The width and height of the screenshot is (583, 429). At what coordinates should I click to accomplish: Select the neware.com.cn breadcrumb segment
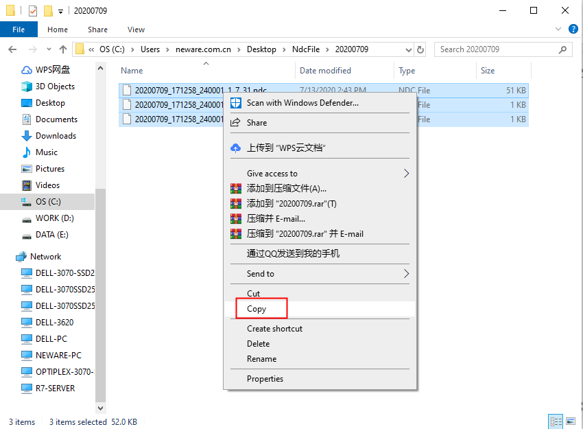(203, 49)
